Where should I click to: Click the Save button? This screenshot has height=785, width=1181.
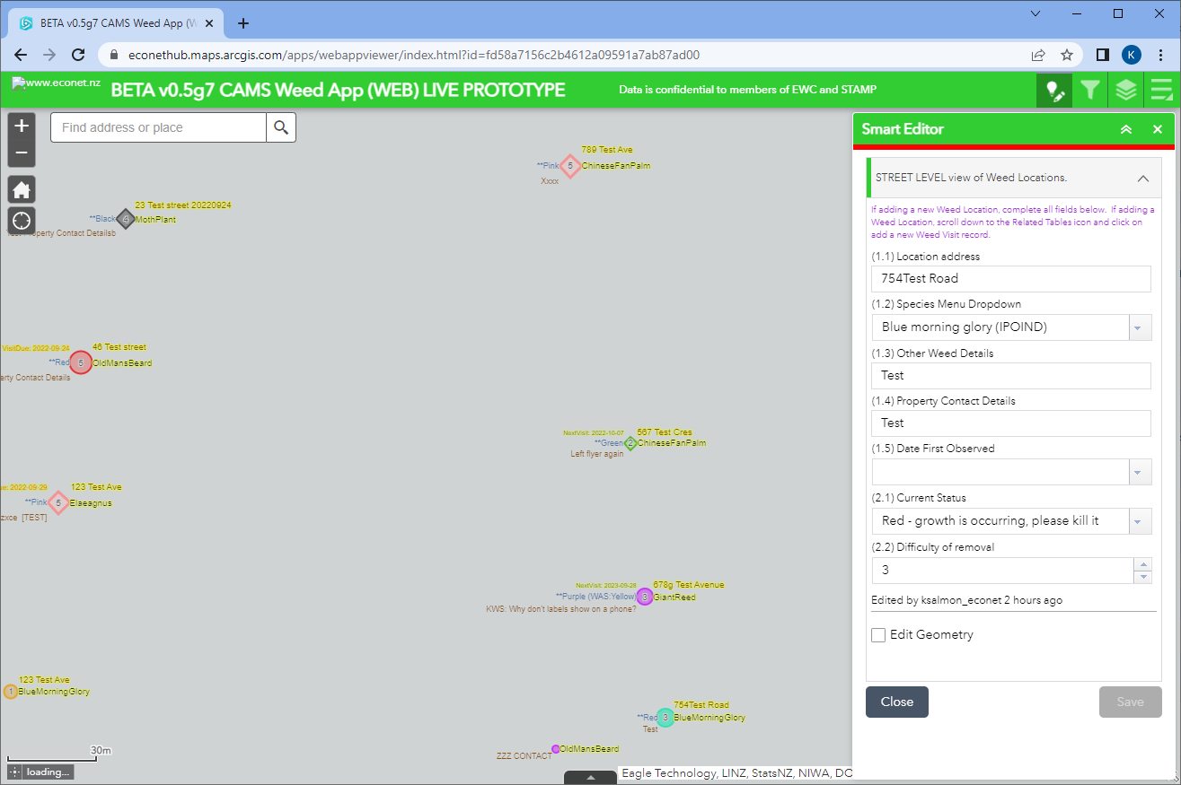click(1130, 702)
